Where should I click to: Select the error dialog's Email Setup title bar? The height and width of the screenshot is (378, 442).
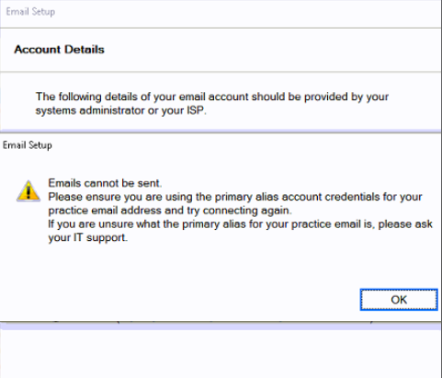pyautogui.click(x=221, y=145)
